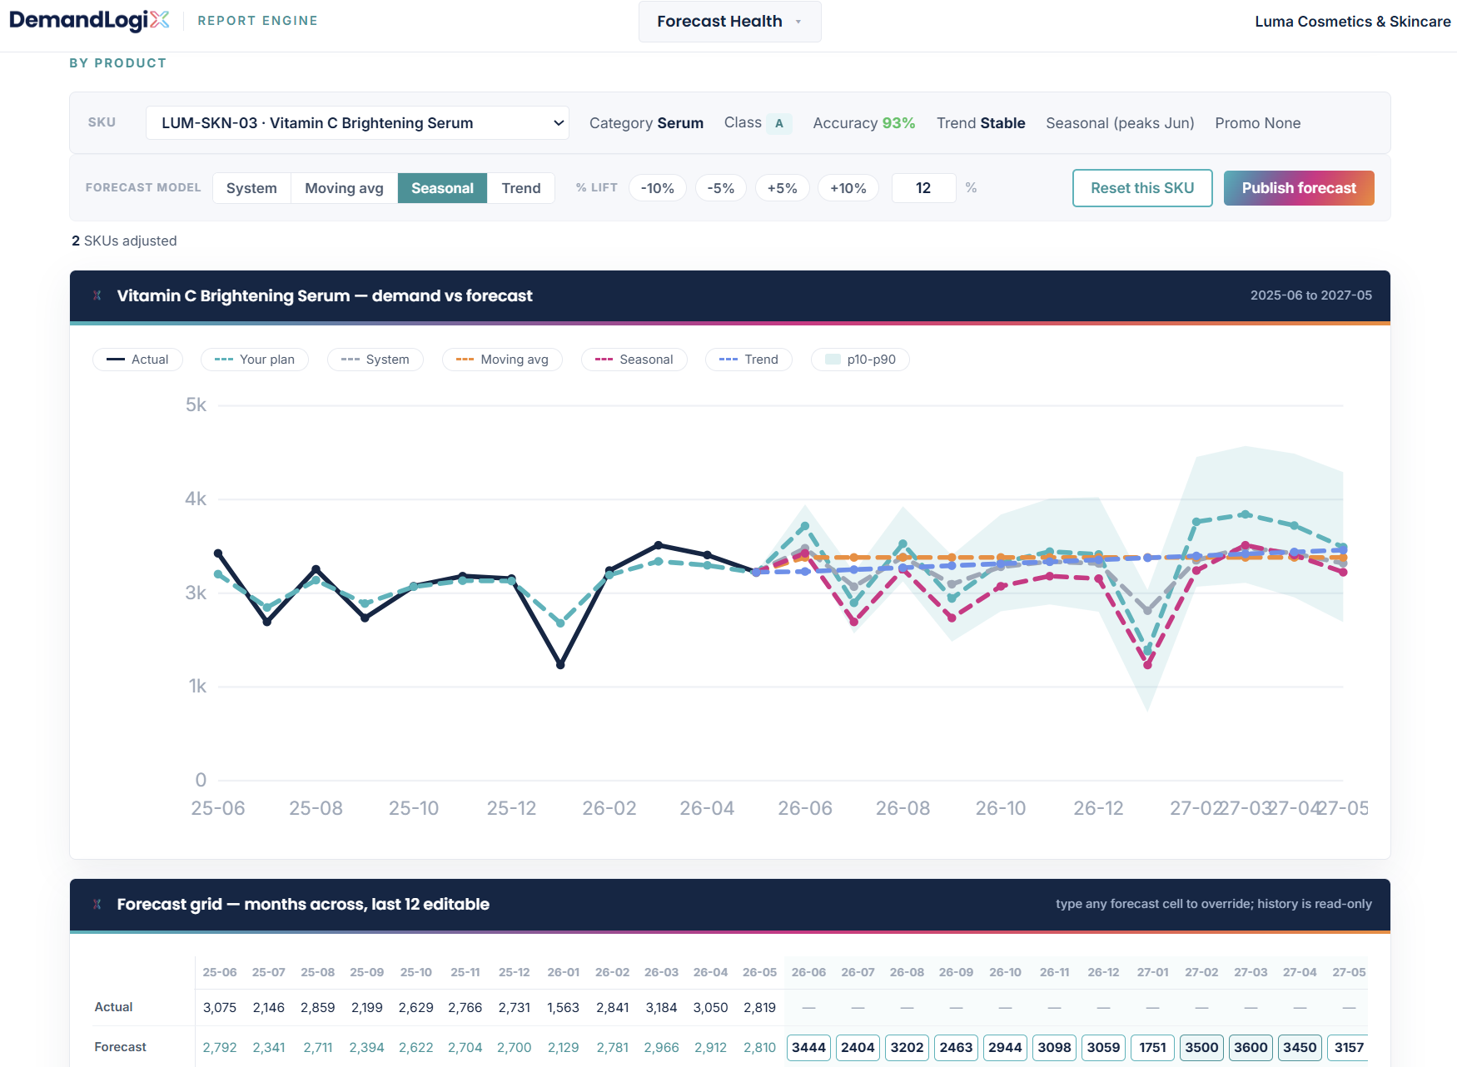Apply -10% lift
1457x1067 pixels.
click(657, 188)
